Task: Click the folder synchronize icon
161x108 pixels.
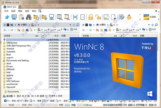Action: coord(36,17)
